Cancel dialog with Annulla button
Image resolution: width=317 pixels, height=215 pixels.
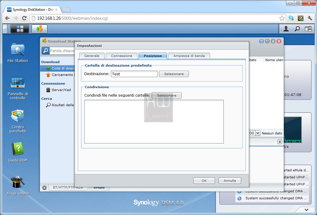click(x=230, y=181)
